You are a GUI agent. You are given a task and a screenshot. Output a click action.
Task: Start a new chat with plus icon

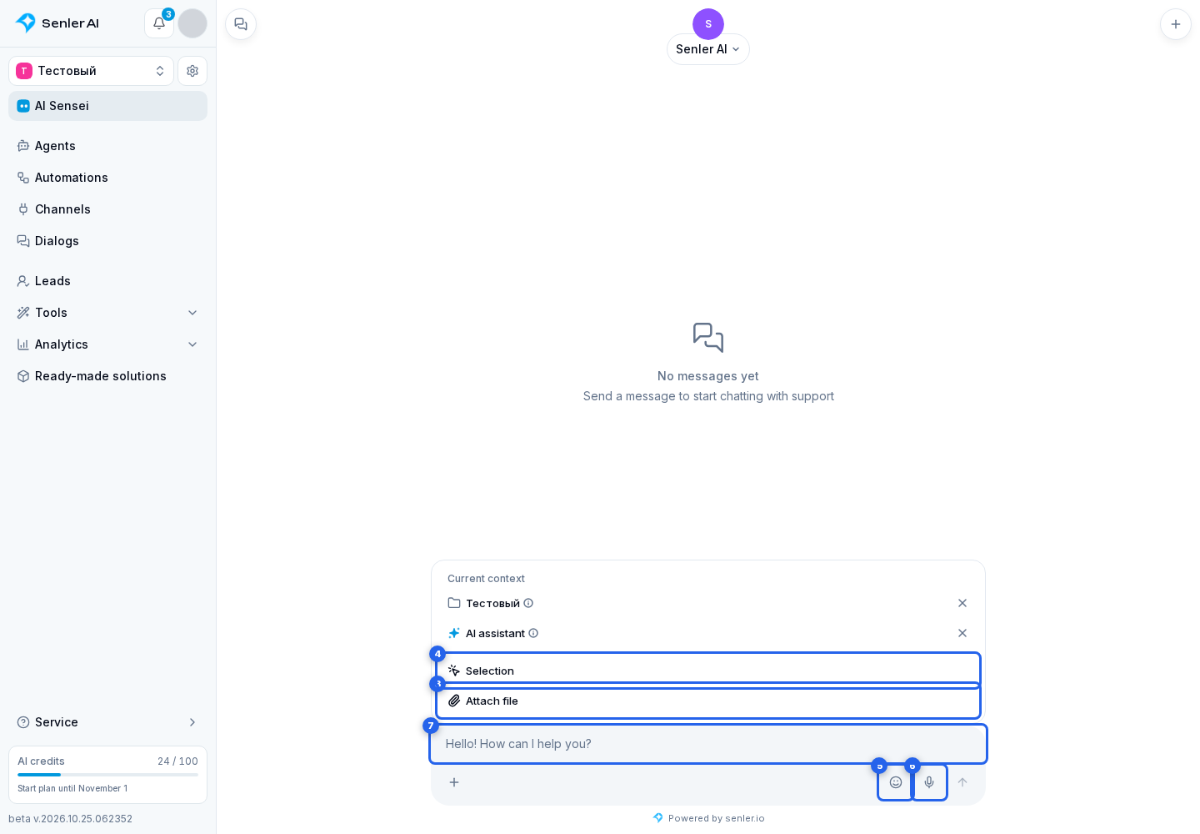(x=1176, y=24)
